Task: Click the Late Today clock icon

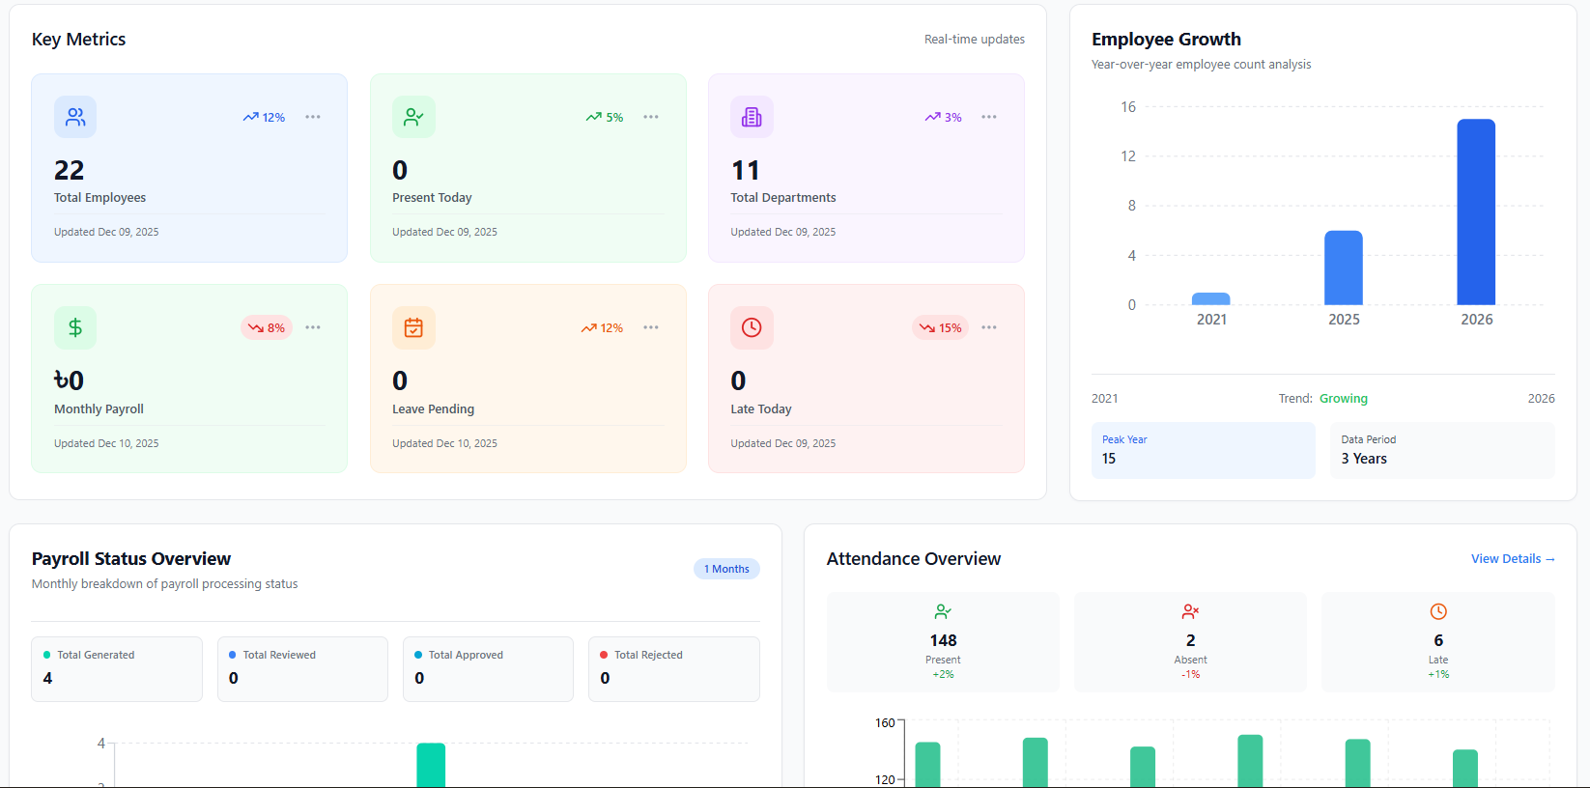Action: tap(752, 327)
